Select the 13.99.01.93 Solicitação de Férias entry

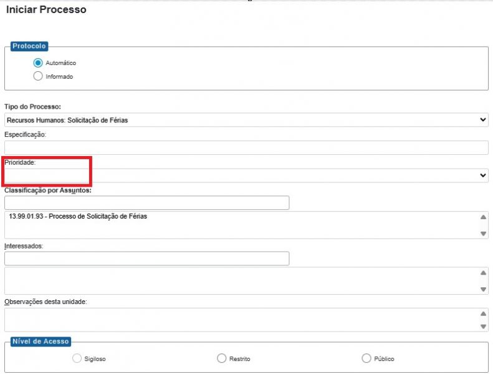(78, 217)
